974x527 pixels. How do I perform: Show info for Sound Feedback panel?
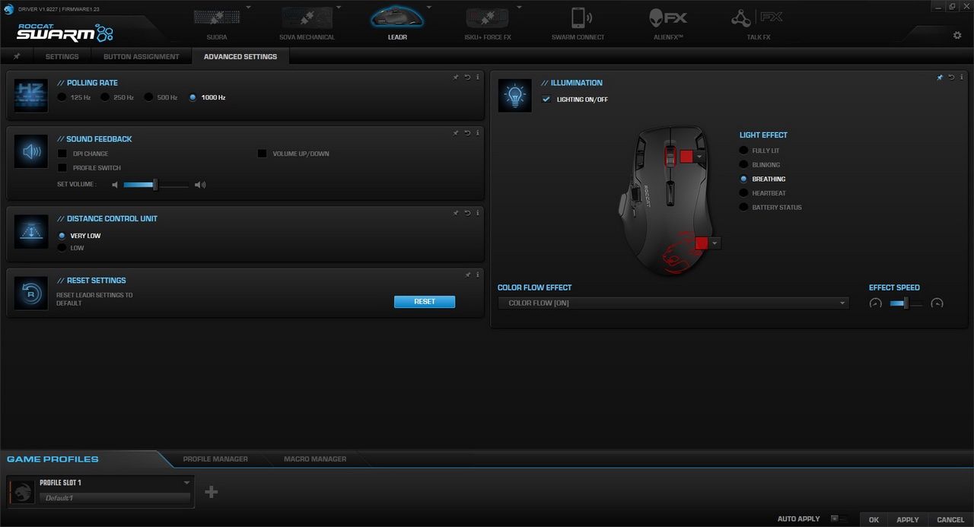(x=478, y=133)
